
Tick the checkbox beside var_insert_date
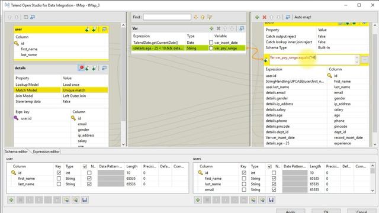click(x=211, y=43)
